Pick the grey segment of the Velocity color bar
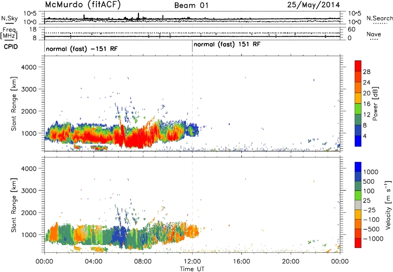The image size is (393, 272). (358, 205)
